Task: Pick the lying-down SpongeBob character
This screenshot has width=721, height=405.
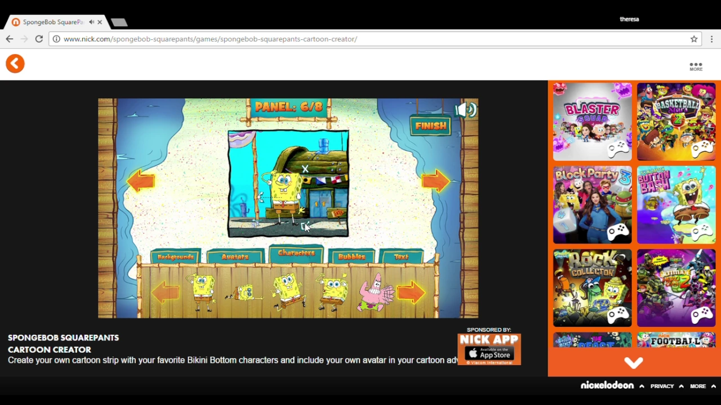Action: point(244,293)
